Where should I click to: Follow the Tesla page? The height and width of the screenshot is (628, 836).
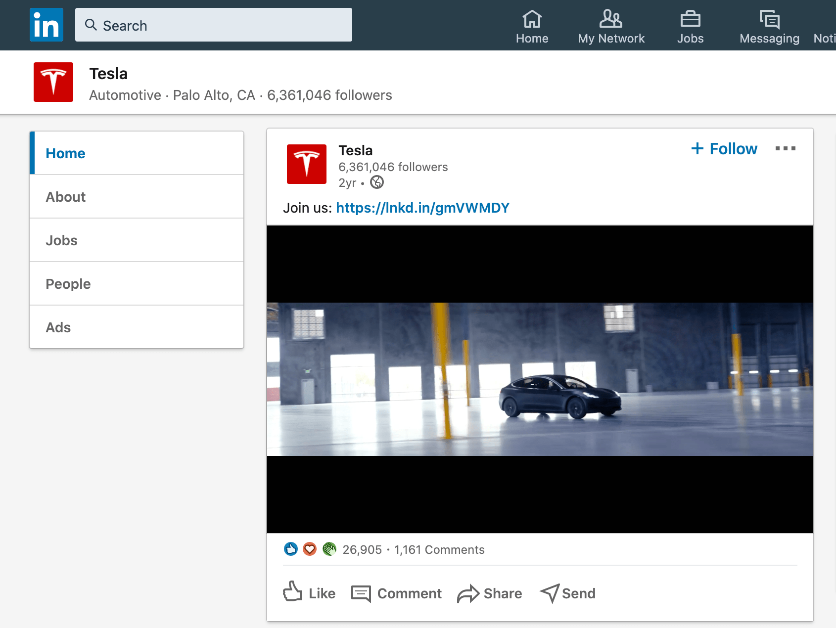[724, 148]
